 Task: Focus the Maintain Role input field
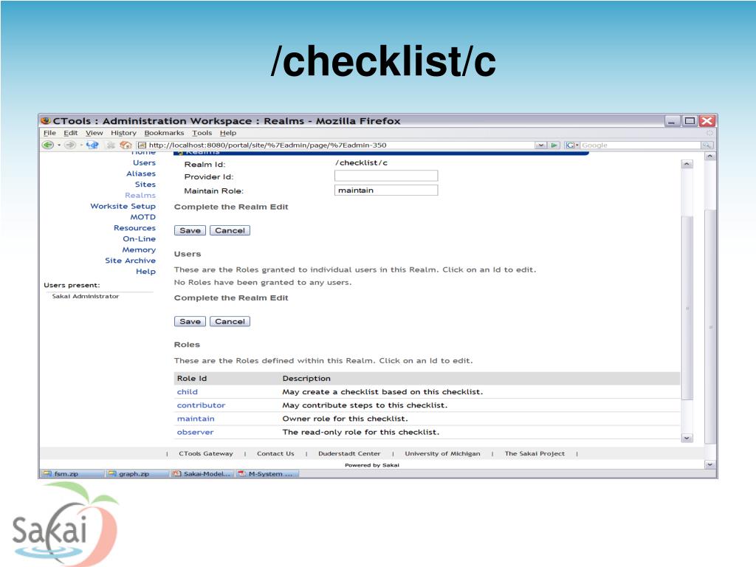pyautogui.click(x=386, y=190)
